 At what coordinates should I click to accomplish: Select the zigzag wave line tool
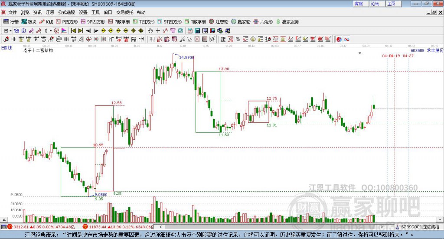coord(189,39)
